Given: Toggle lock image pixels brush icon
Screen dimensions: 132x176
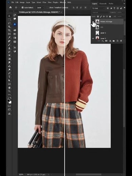Looking at the screenshot, I should tap(101, 17).
